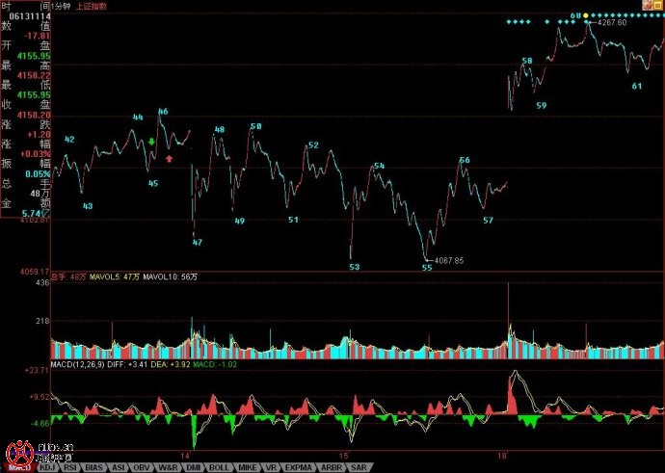This screenshot has height=473, width=665.
Task: Switch to the W&R indicator tab
Action: (x=168, y=467)
